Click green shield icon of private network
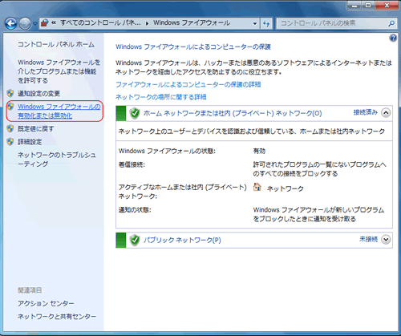The image size is (401, 336). click(x=135, y=113)
